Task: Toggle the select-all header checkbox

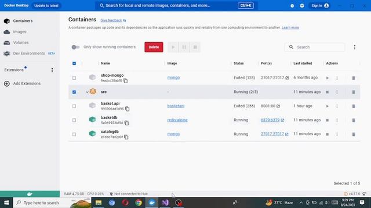Action: click(x=74, y=64)
